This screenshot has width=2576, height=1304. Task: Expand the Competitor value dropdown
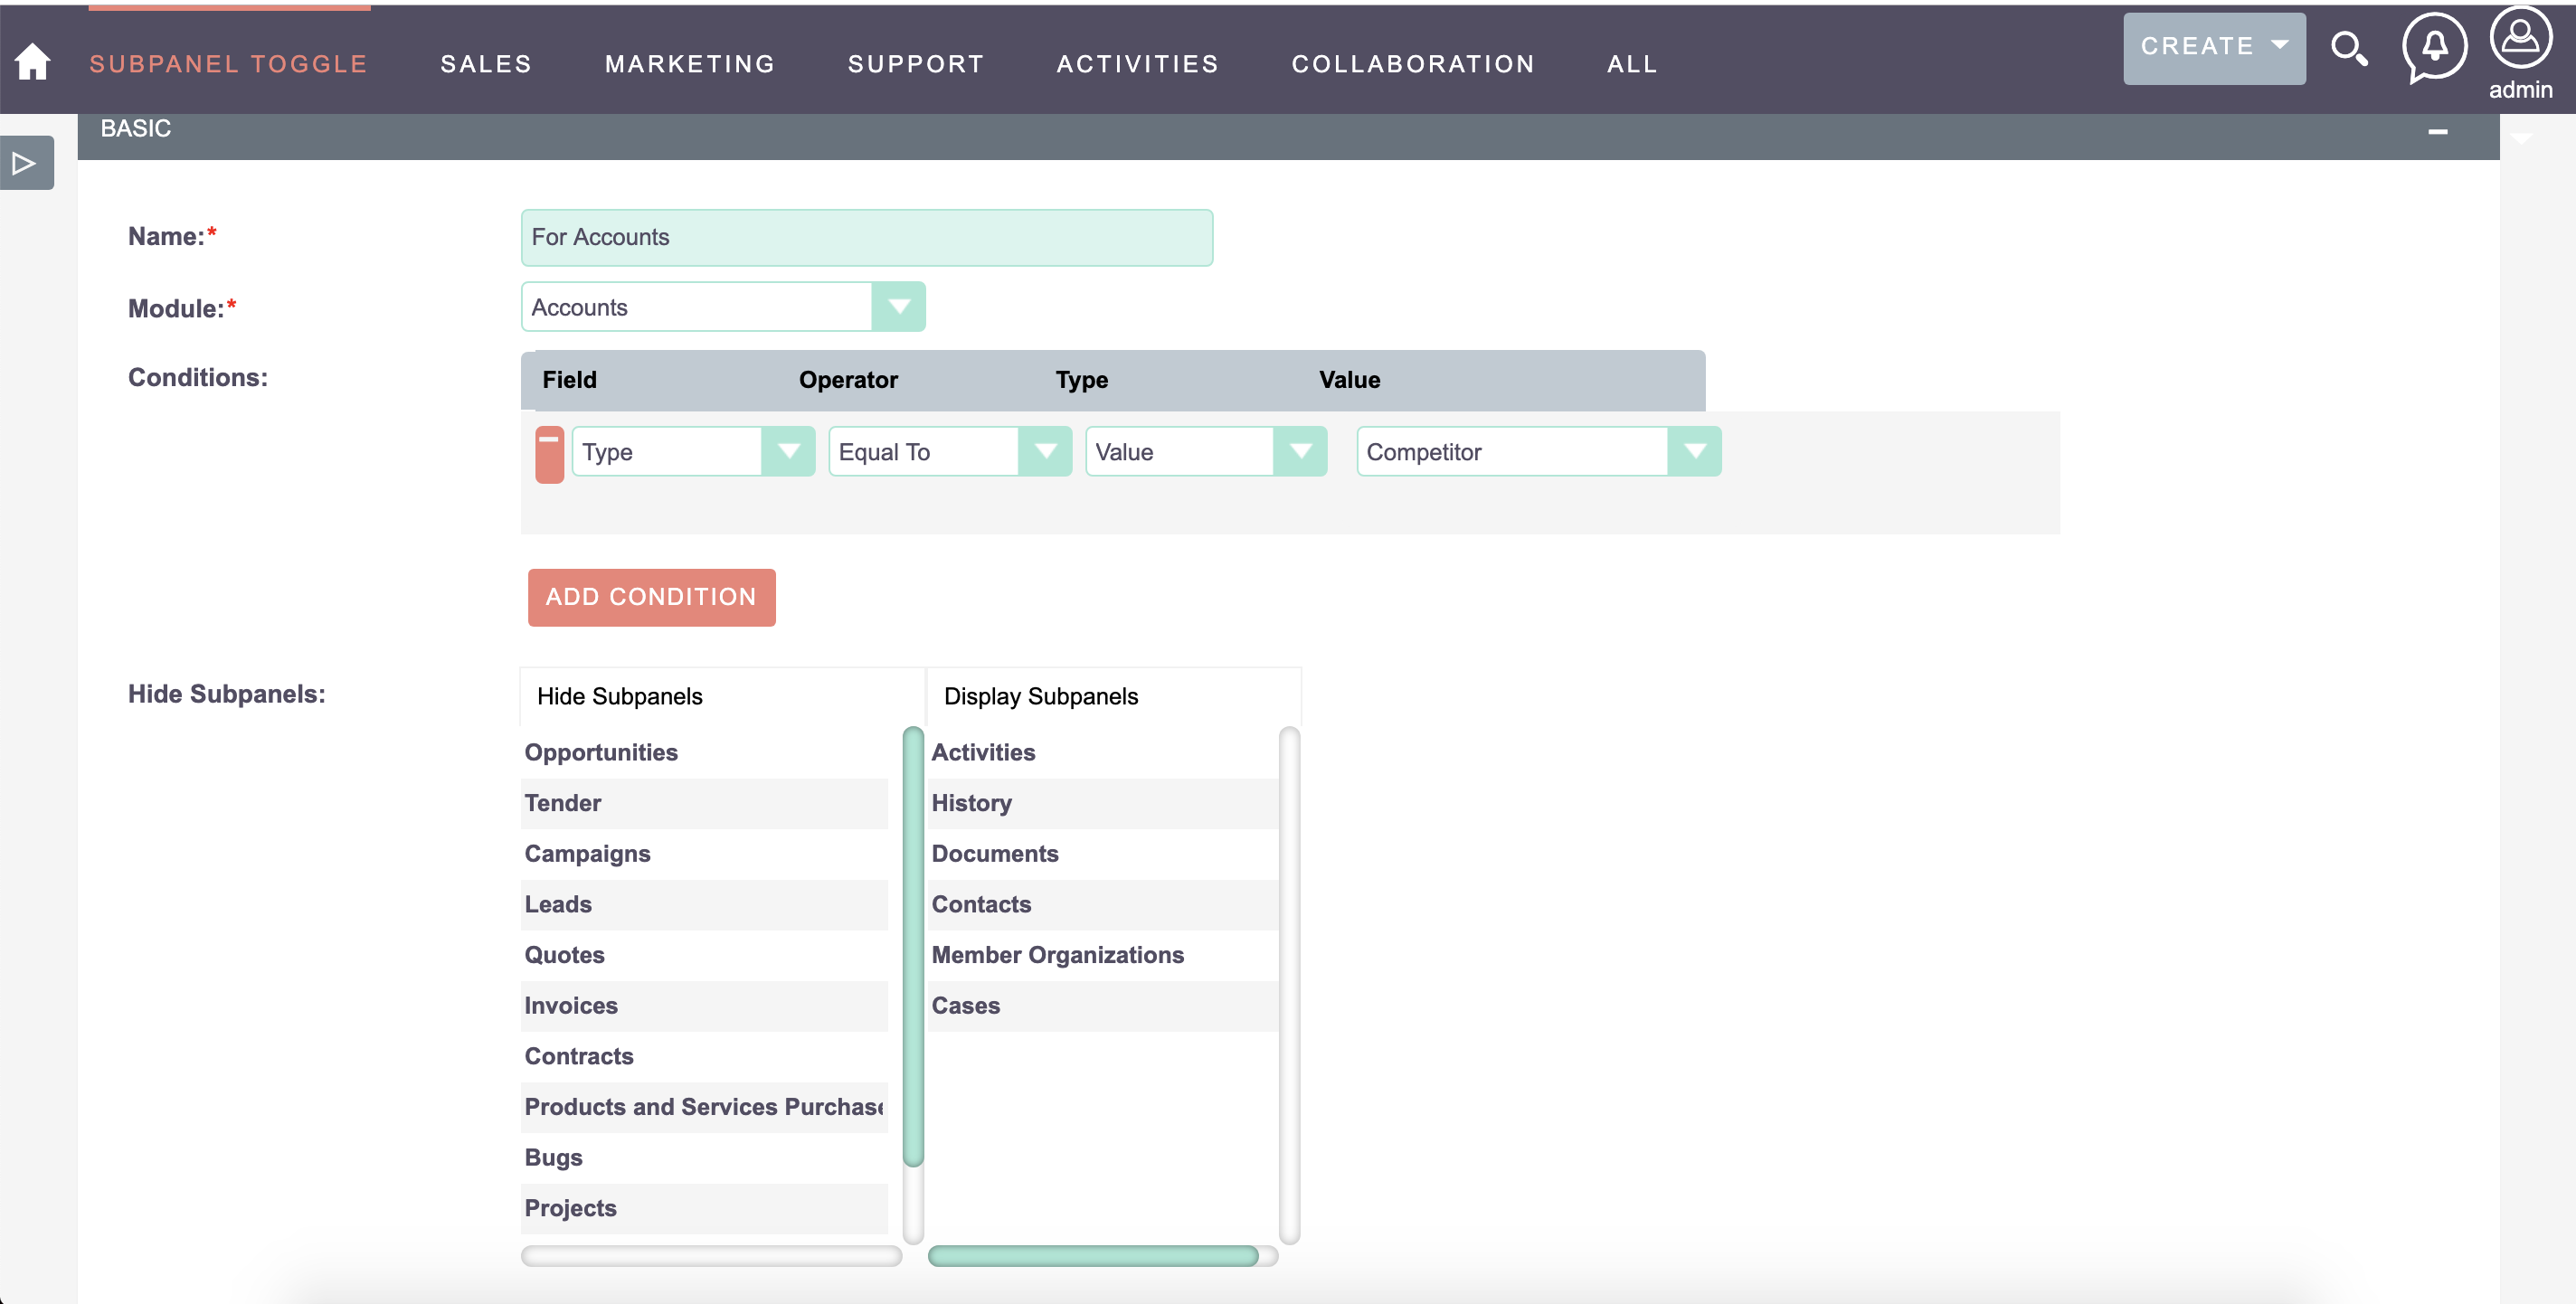coord(1696,450)
